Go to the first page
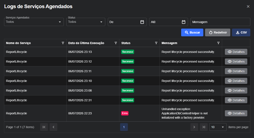254x138 pixels. [44, 127]
